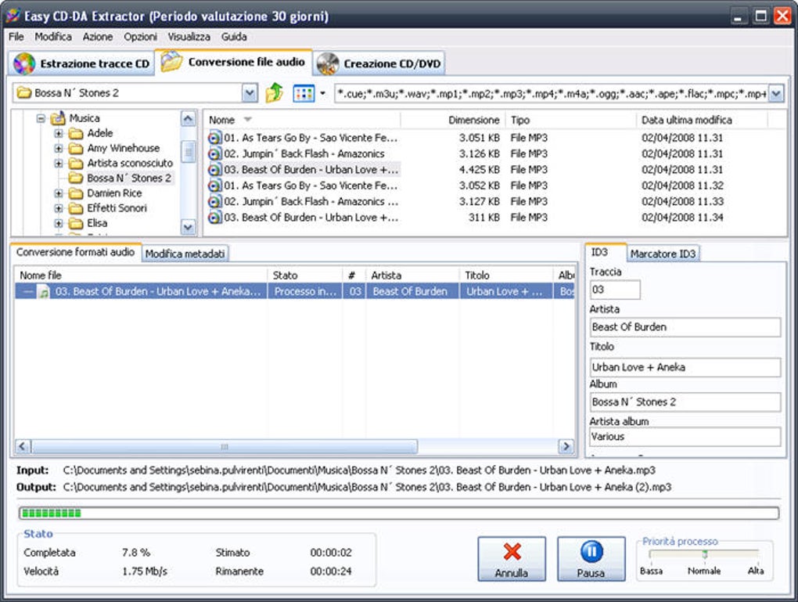Viewport: 798px width, 602px height.
Task: Click the red X icon on Annulla
Action: [x=512, y=552]
